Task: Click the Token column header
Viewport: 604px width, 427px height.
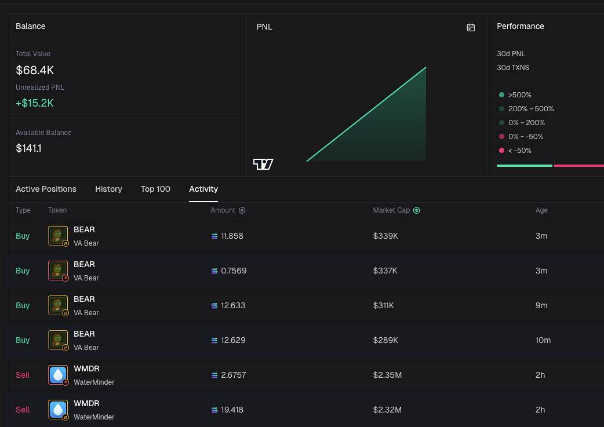Action: click(x=57, y=210)
